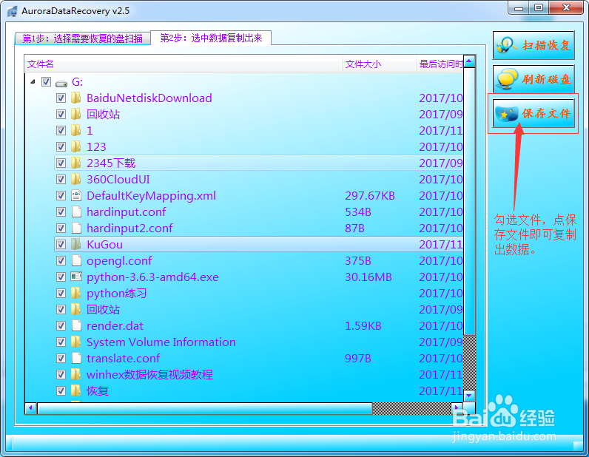Click the vertical scrollbar down arrow
589x457 pixels.
click(x=469, y=396)
